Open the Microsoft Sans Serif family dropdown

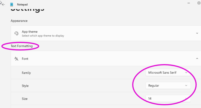168,73
